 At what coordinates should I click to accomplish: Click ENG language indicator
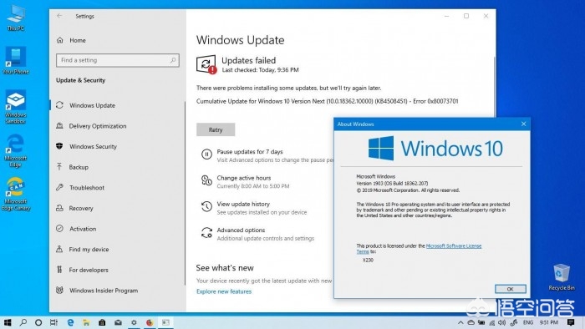tap(528, 322)
